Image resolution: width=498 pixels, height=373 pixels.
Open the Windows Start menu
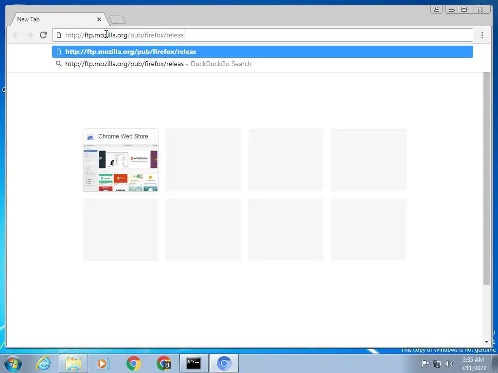click(13, 363)
